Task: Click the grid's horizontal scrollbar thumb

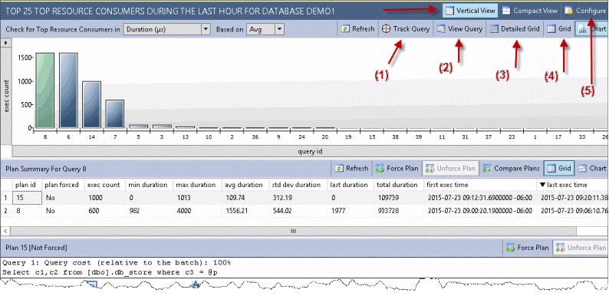Action: [x=293, y=231]
